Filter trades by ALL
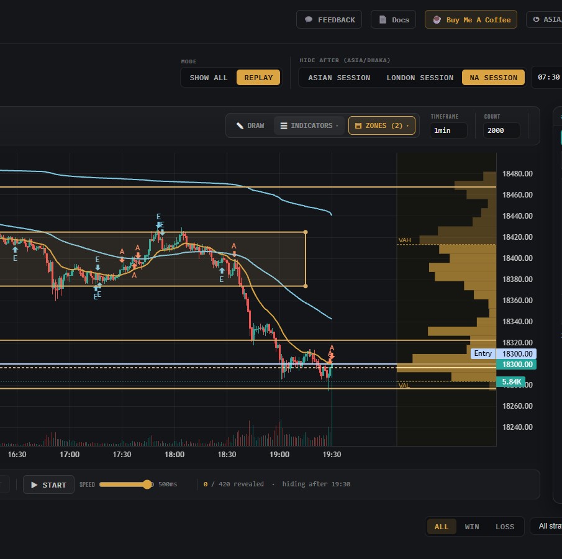The image size is (562, 559). coord(441,526)
